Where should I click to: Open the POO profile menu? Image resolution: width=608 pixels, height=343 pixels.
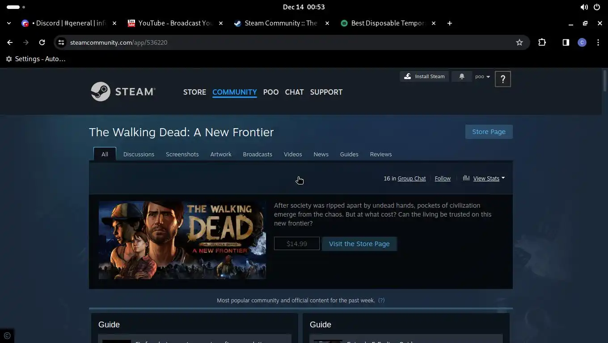pyautogui.click(x=271, y=92)
